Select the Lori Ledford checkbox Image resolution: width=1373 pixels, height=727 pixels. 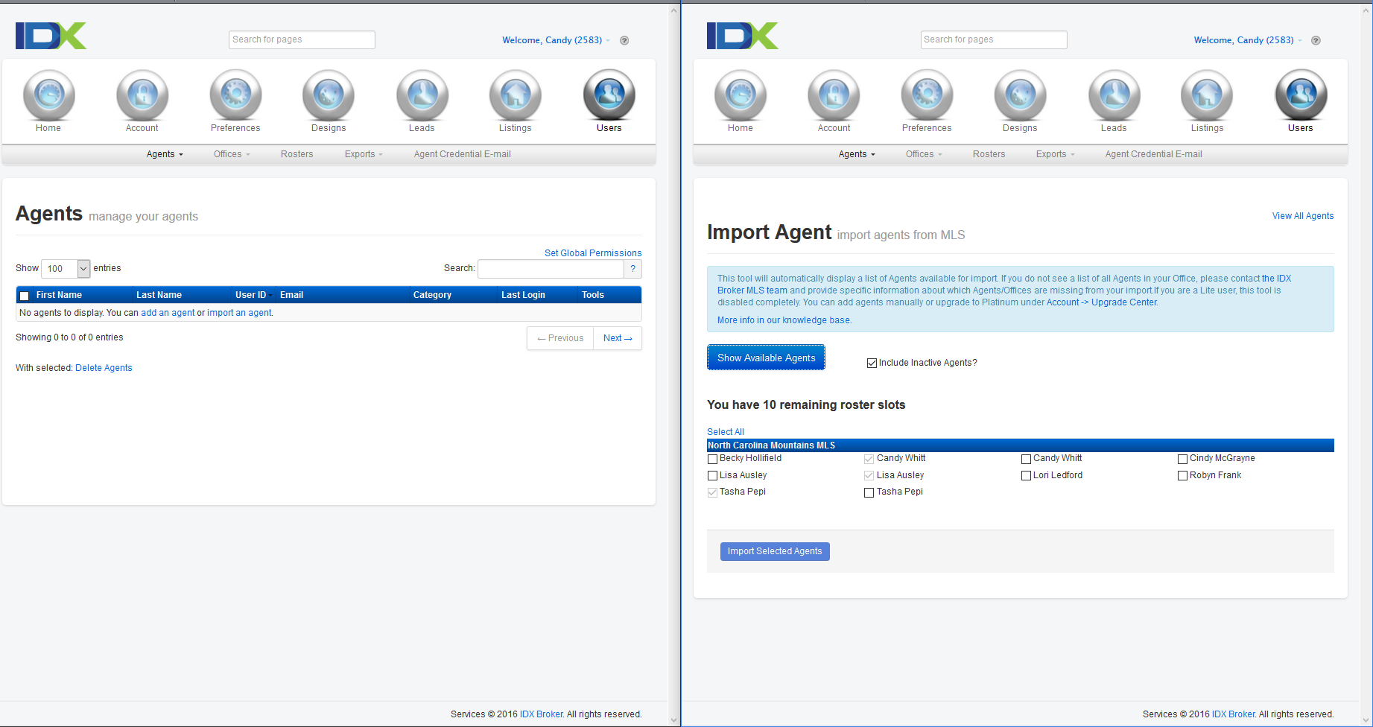point(1026,475)
